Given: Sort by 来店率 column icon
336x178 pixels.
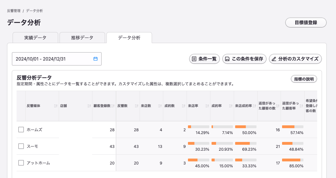Looking at the screenshot, I should click(x=207, y=106).
